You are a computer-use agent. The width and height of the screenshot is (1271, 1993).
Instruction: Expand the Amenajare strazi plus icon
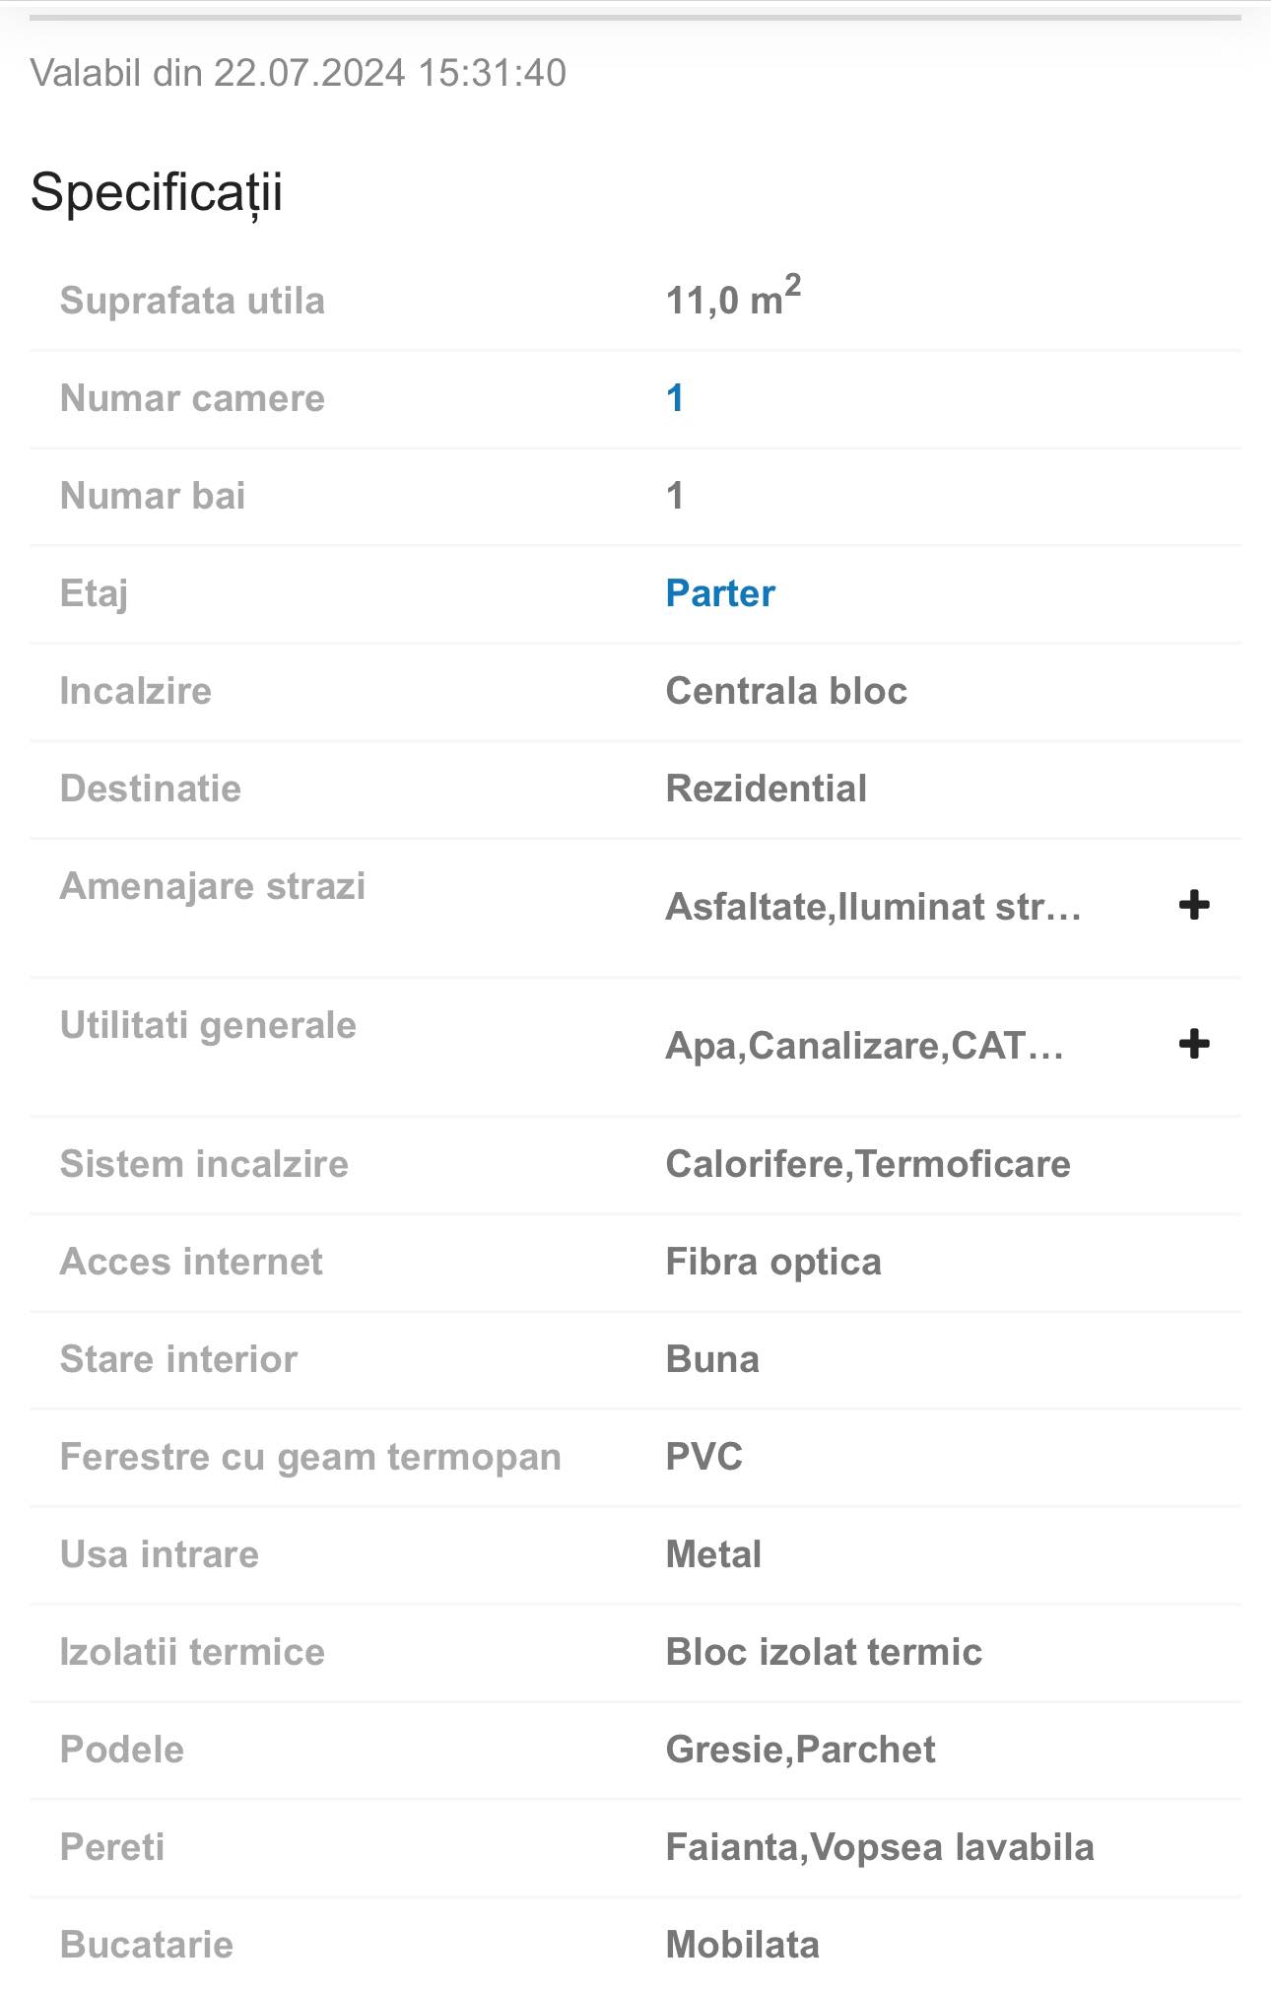[x=1194, y=905]
